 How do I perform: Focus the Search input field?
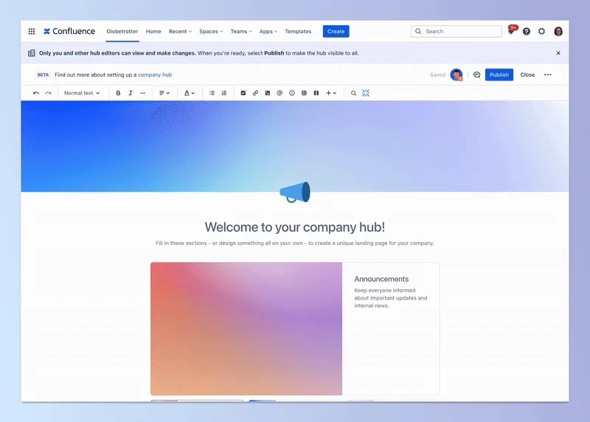[x=456, y=31]
